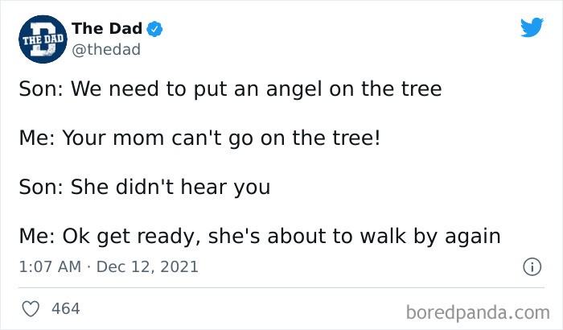Viewport: 563px width, 330px height.
Task: Click the word "hear" in the tweet
Action: 210,188
